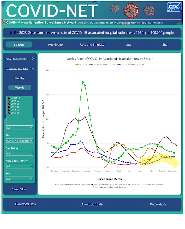Toggle the 2021-22 season checkbox
185x229 pixels.
9,107
